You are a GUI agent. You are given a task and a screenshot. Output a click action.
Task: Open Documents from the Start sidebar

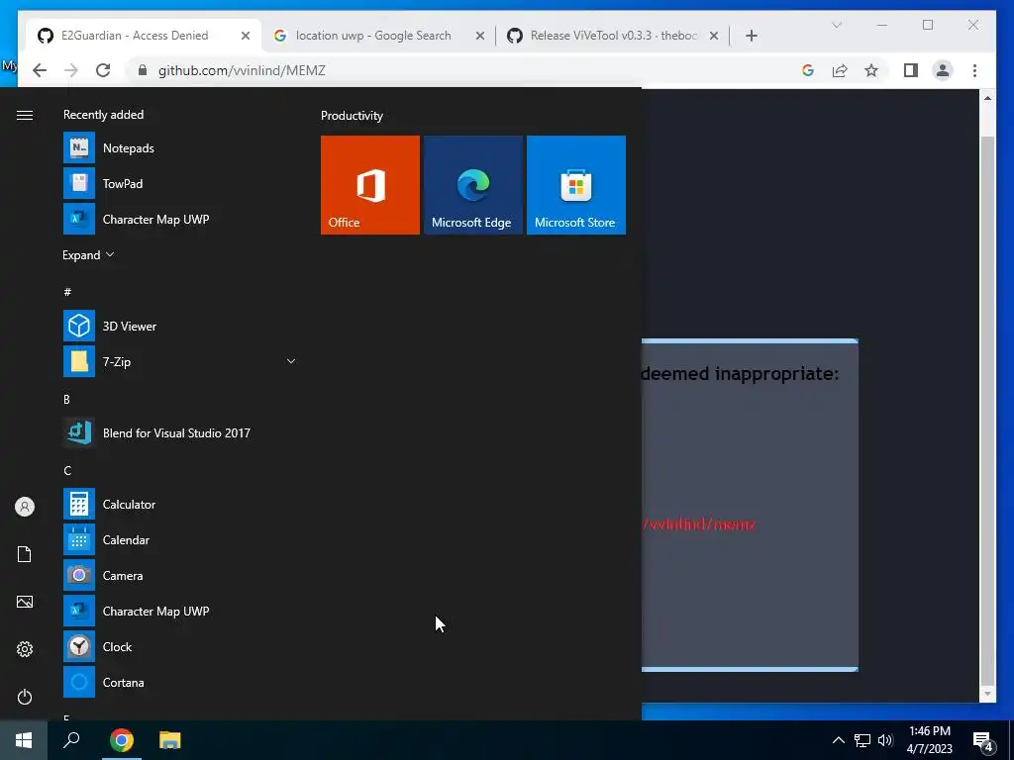25,554
